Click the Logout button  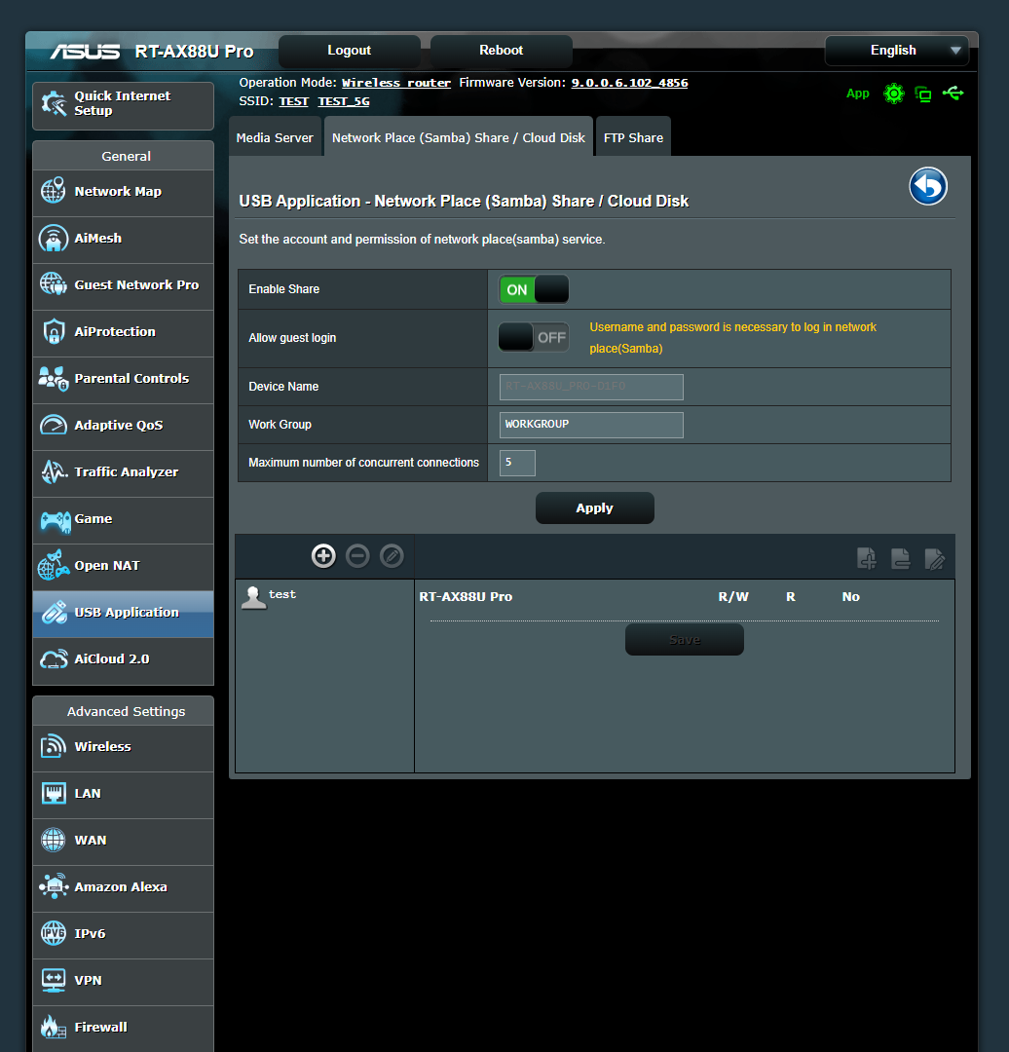point(350,51)
